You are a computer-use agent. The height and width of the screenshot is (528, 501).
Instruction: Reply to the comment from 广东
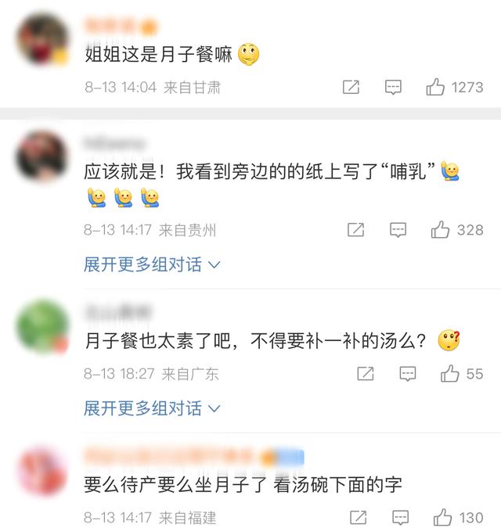click(408, 373)
